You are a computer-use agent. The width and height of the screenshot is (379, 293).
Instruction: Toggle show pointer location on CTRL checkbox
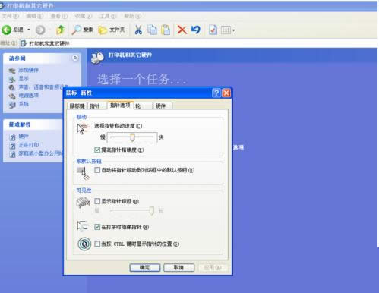97,244
